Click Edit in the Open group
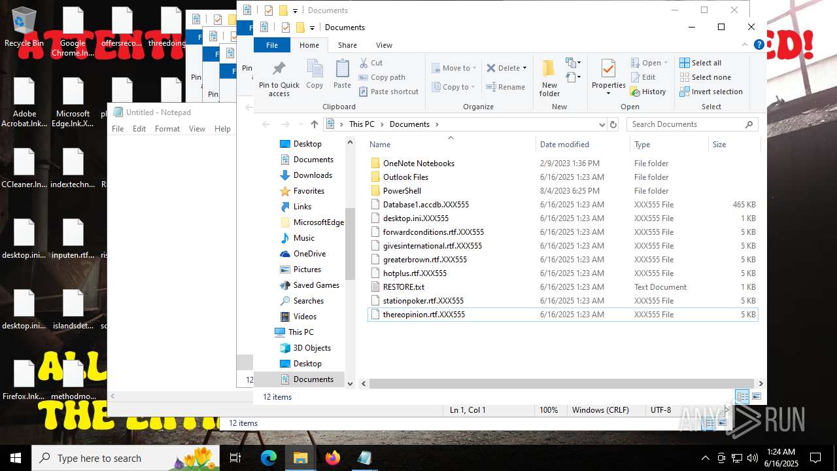Screen dimensions: 837x471 [x=643, y=77]
